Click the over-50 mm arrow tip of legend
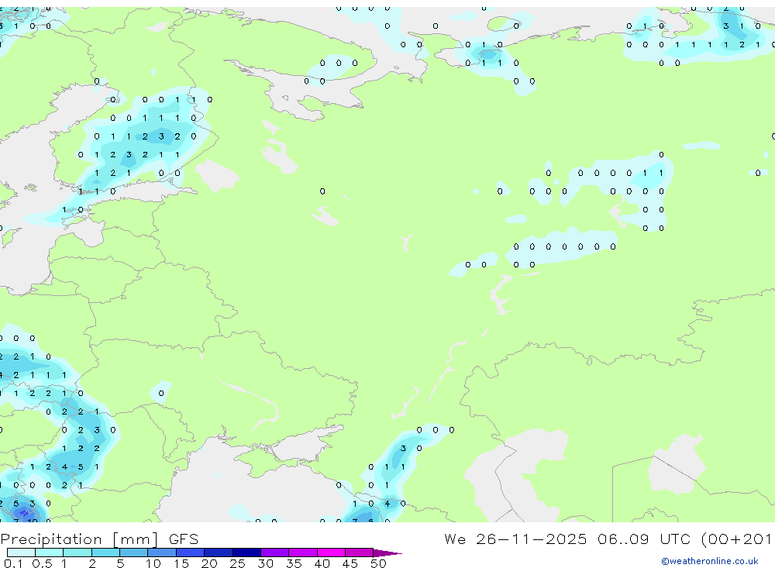This screenshot has width=775, height=568. click(387, 553)
